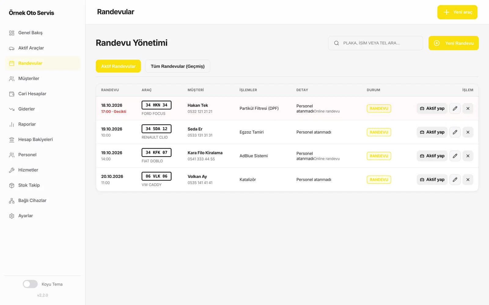The width and height of the screenshot is (489, 305).
Task: Activate the 06 VLK 06 vehicle appointment
Action: pos(432,180)
